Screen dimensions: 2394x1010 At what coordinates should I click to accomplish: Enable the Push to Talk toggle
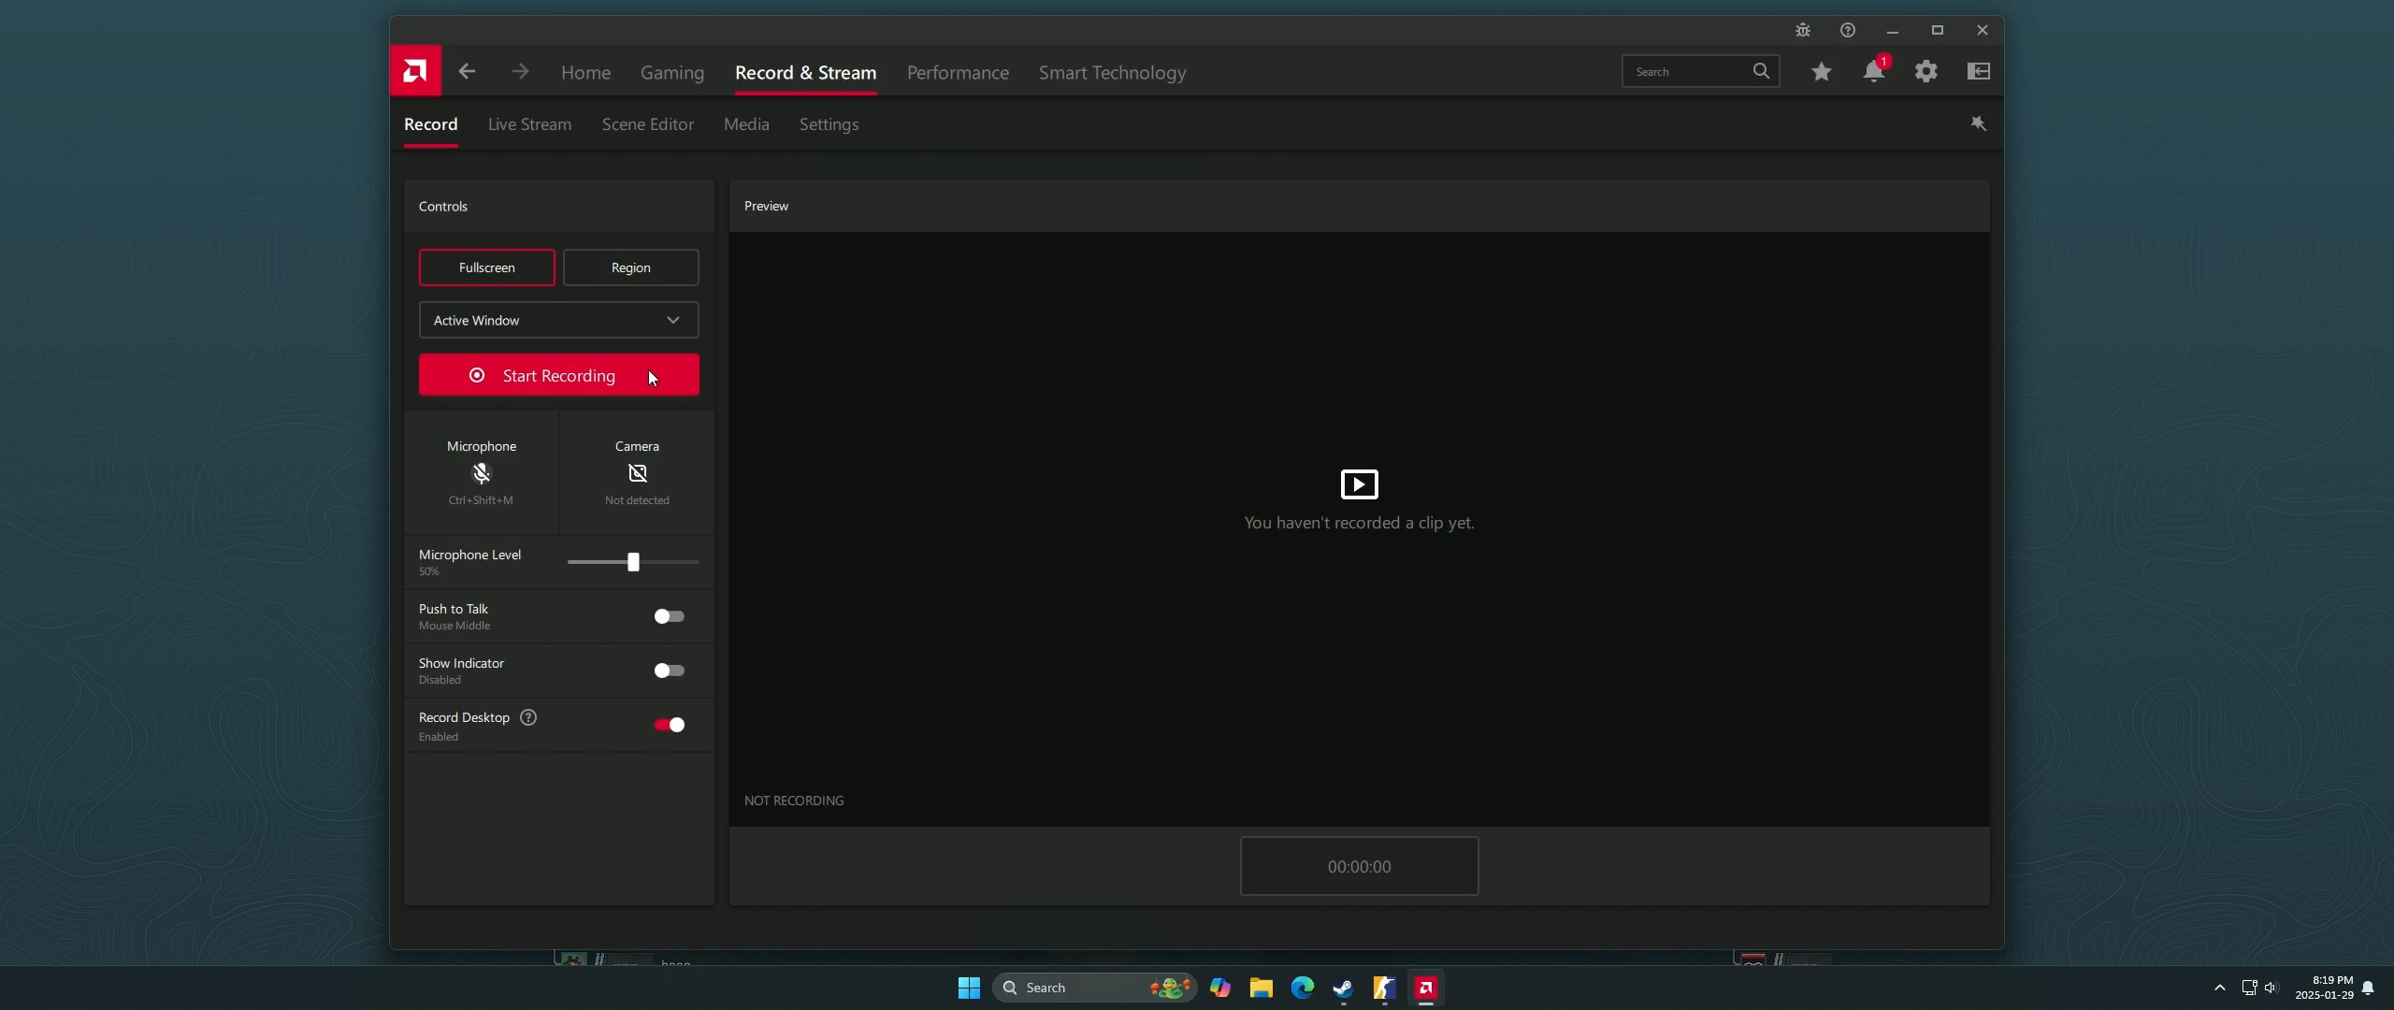(x=669, y=616)
